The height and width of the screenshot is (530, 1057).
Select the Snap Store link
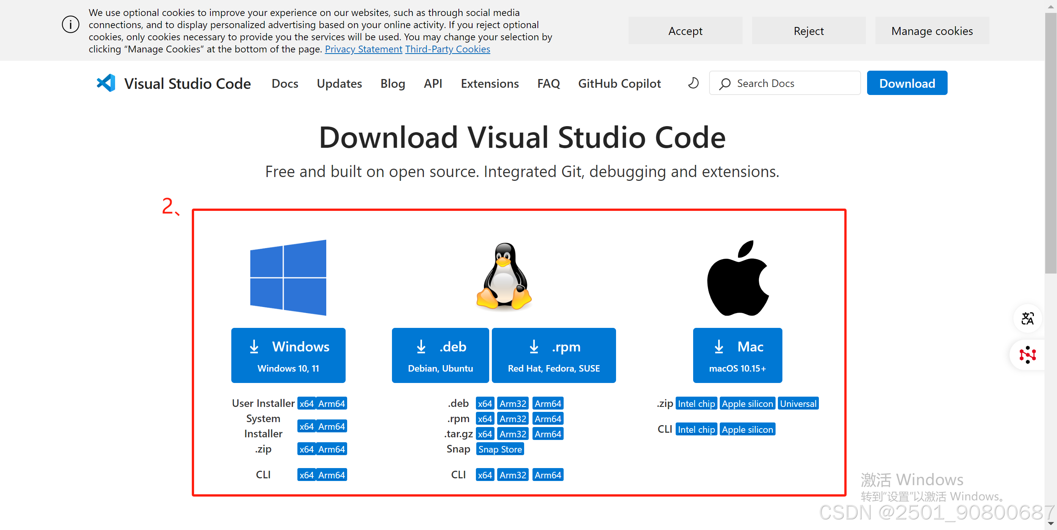[x=500, y=449]
